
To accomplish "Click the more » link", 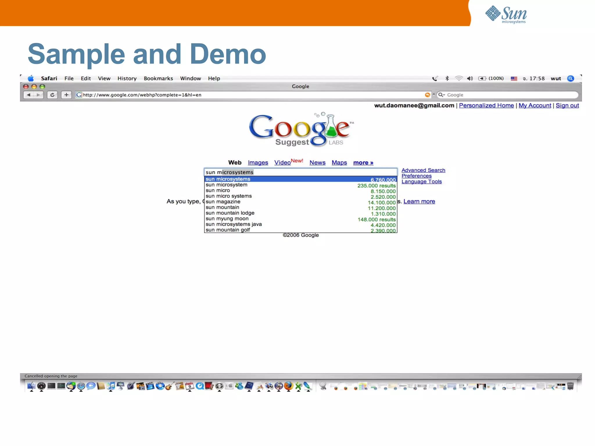I will coord(363,163).
